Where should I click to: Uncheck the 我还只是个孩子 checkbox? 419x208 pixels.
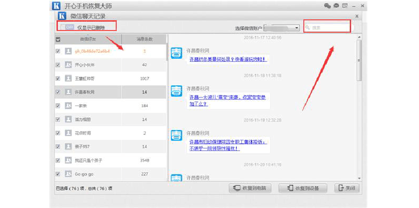(x=58, y=160)
